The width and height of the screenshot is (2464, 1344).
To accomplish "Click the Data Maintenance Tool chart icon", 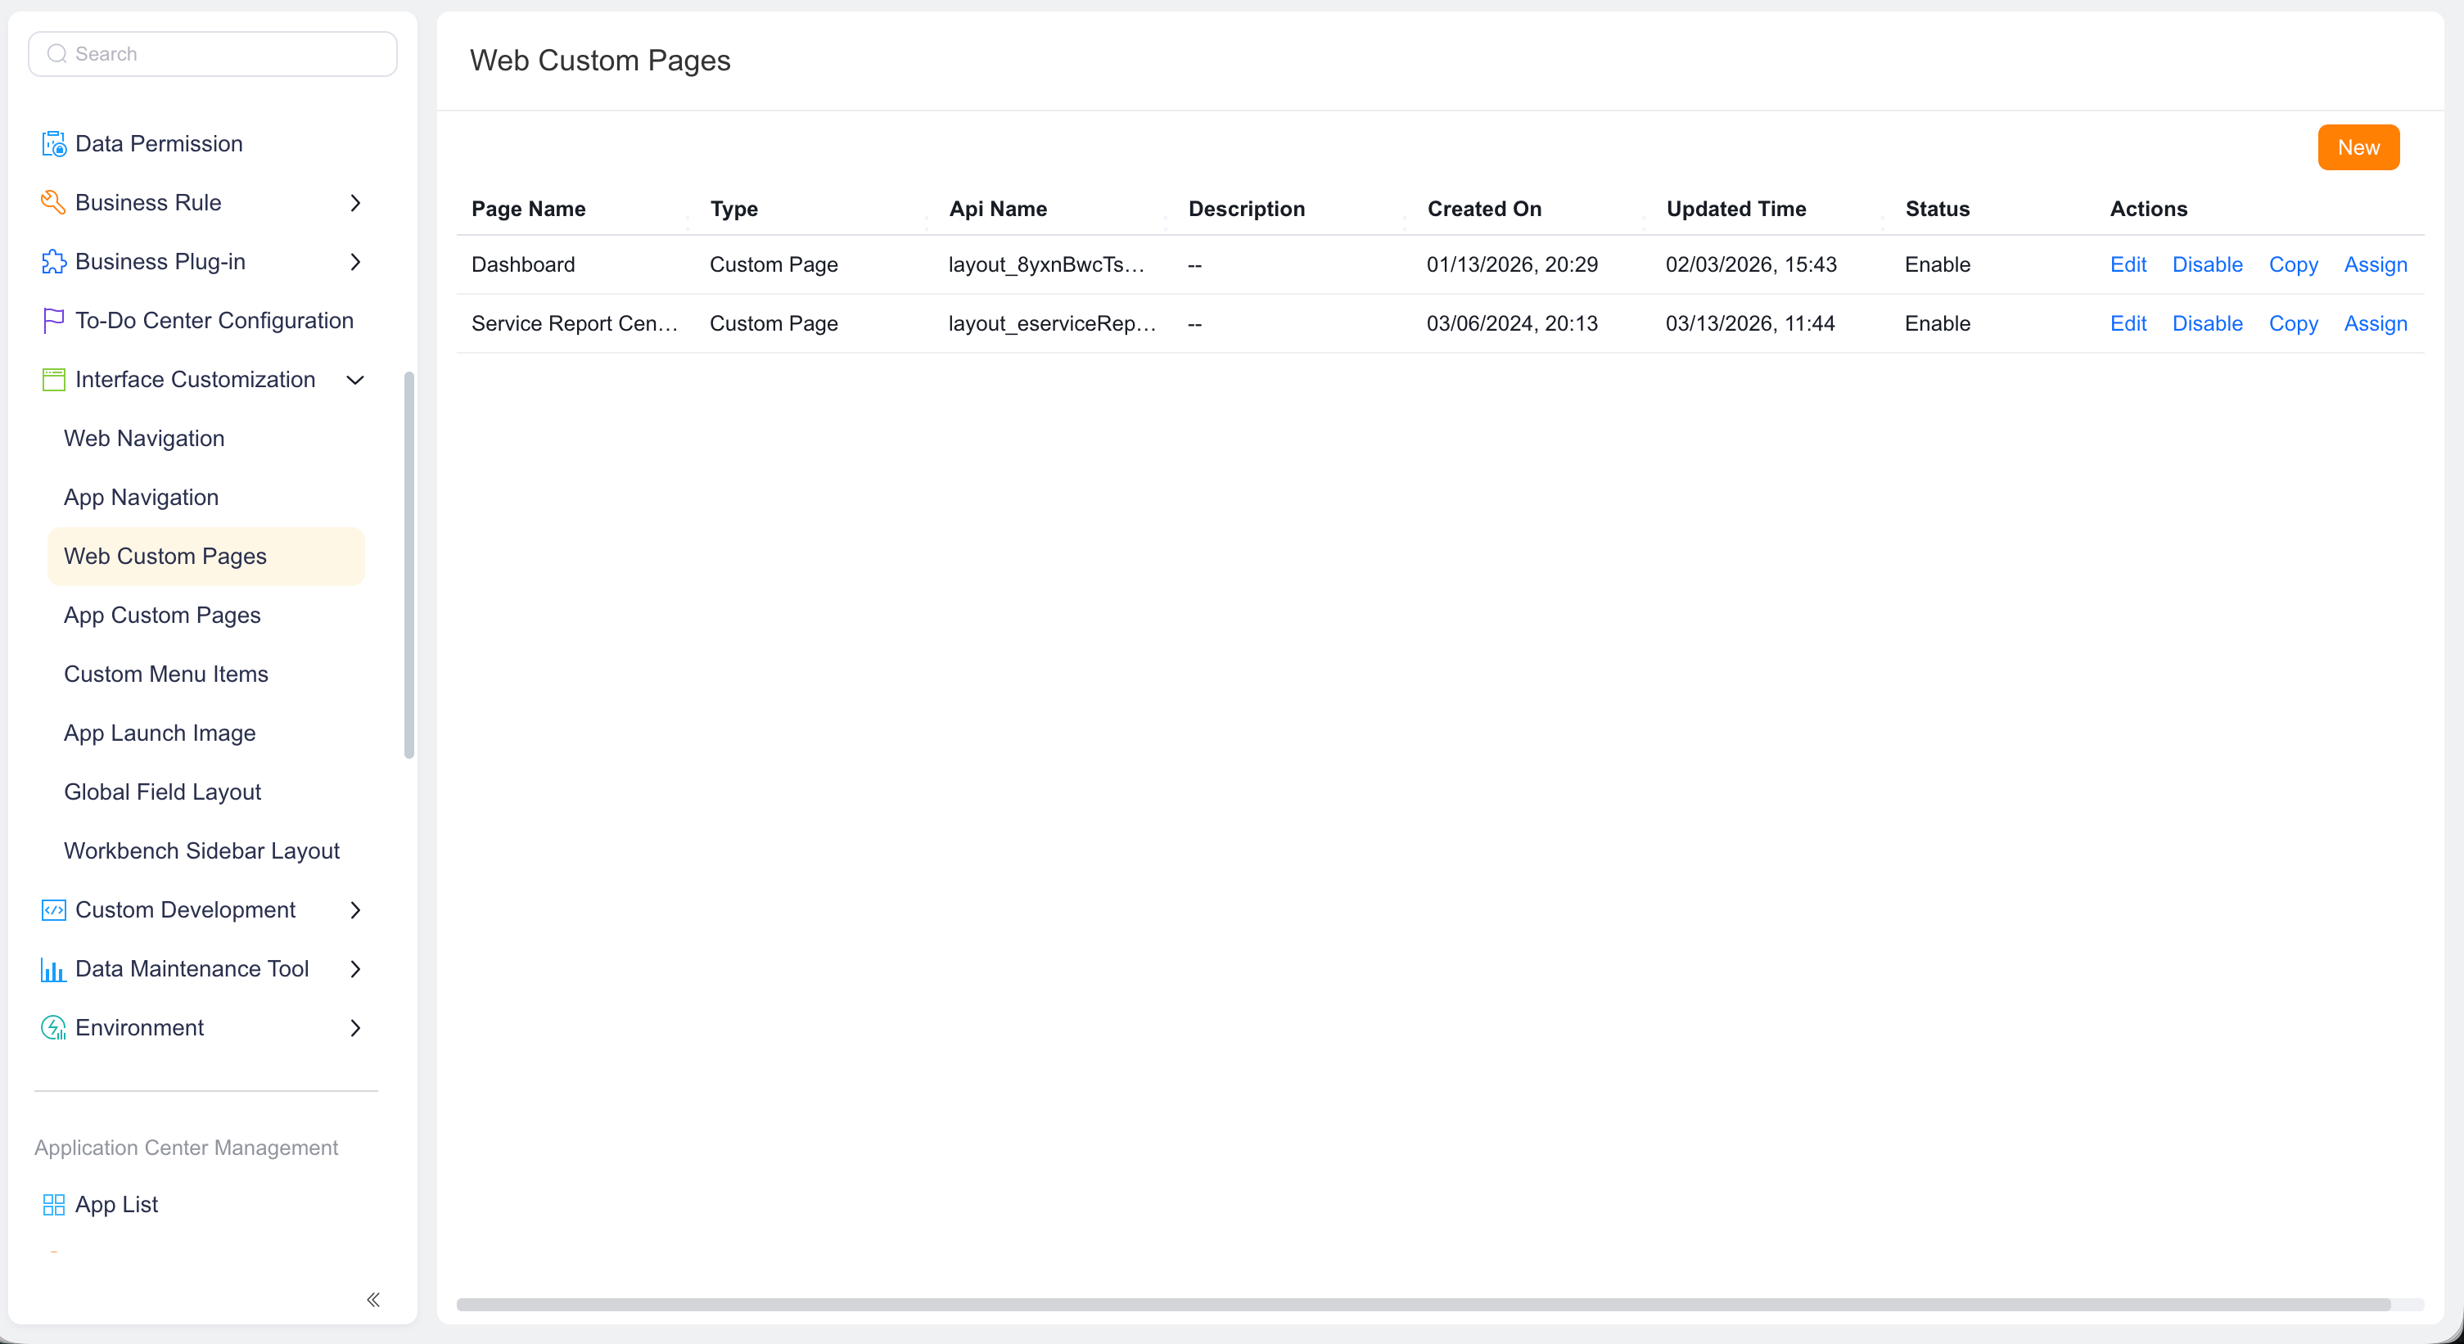I will (53, 969).
